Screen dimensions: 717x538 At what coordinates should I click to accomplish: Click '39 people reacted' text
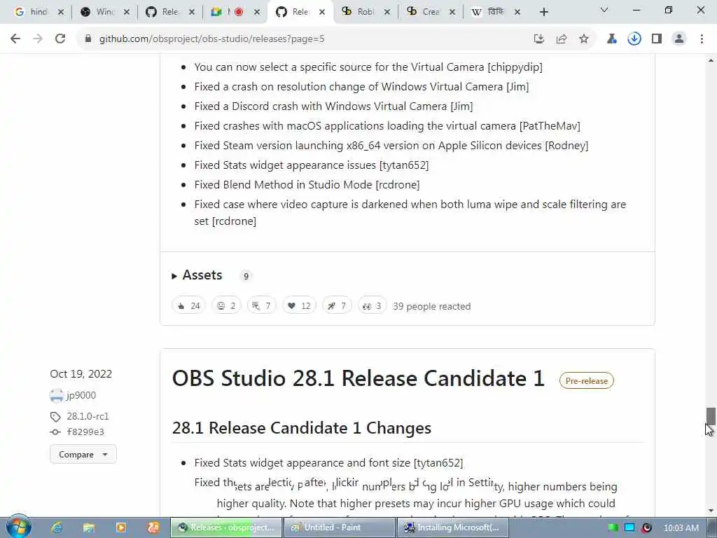(431, 307)
